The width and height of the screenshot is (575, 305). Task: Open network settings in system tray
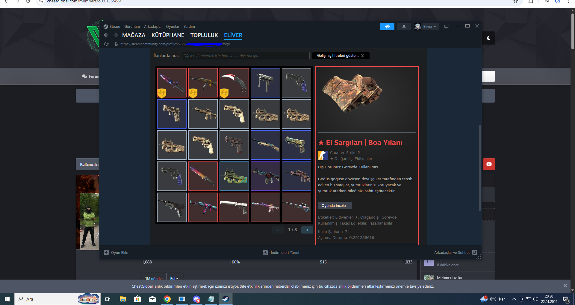pyautogui.click(x=529, y=299)
